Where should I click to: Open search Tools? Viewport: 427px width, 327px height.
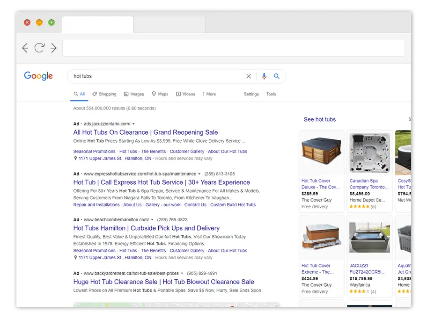pos(271,94)
